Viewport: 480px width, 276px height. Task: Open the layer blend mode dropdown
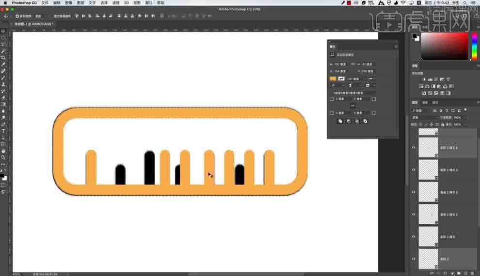pos(425,118)
